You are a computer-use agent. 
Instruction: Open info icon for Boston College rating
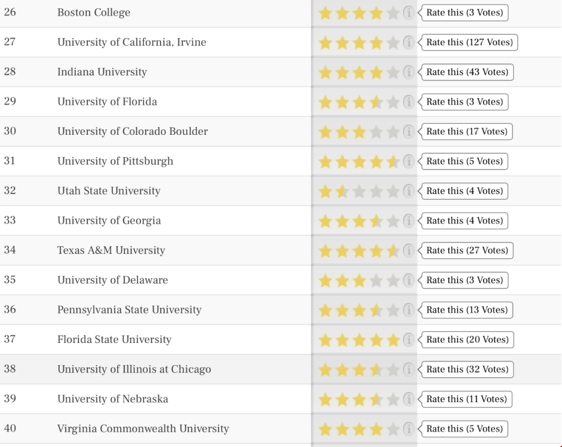(408, 13)
